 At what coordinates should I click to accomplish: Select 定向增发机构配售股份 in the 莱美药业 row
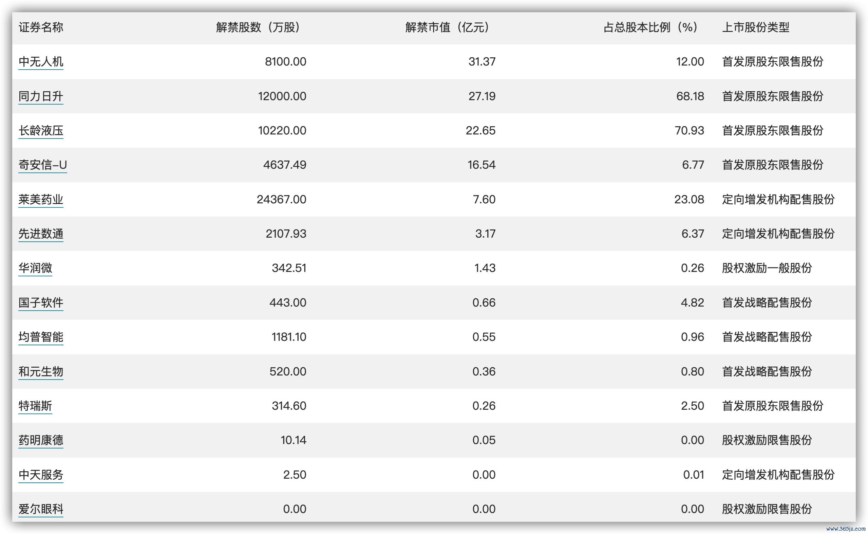click(778, 200)
